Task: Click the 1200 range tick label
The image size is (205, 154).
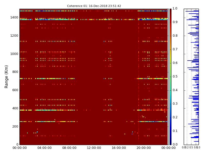Action: tap(14, 36)
